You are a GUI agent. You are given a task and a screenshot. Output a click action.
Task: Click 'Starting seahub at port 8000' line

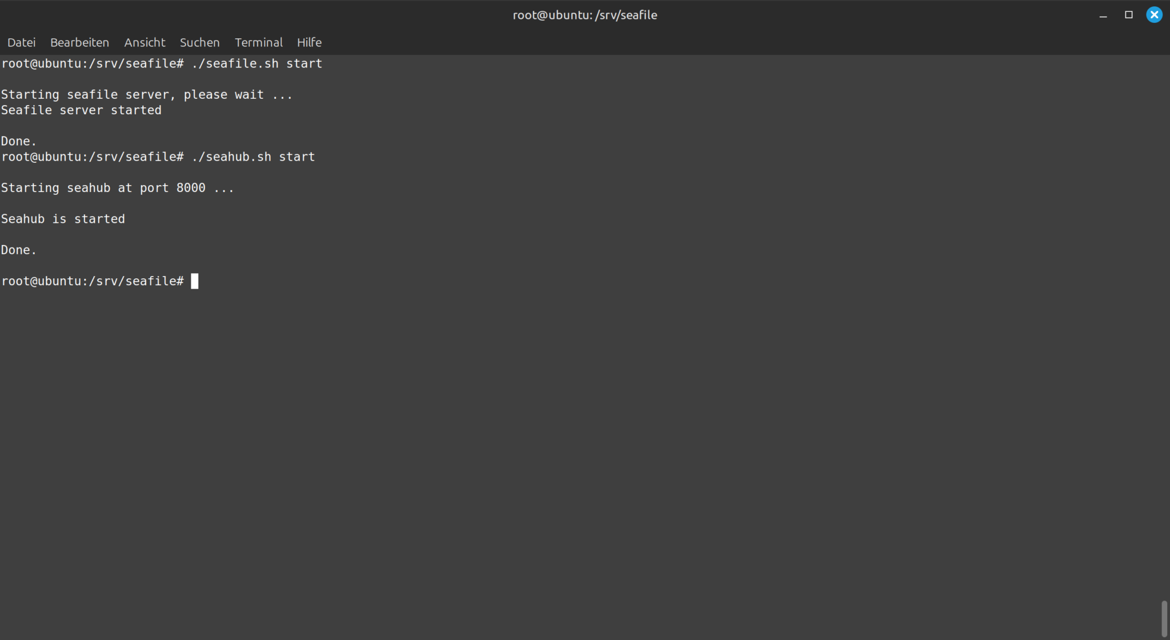click(117, 188)
